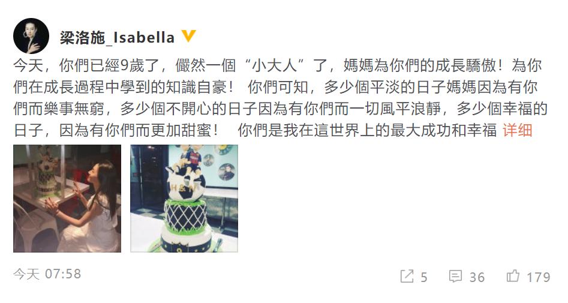Image resolution: width=568 pixels, height=303 pixels.
Task: Click the comment count 36
Action: [x=477, y=278]
